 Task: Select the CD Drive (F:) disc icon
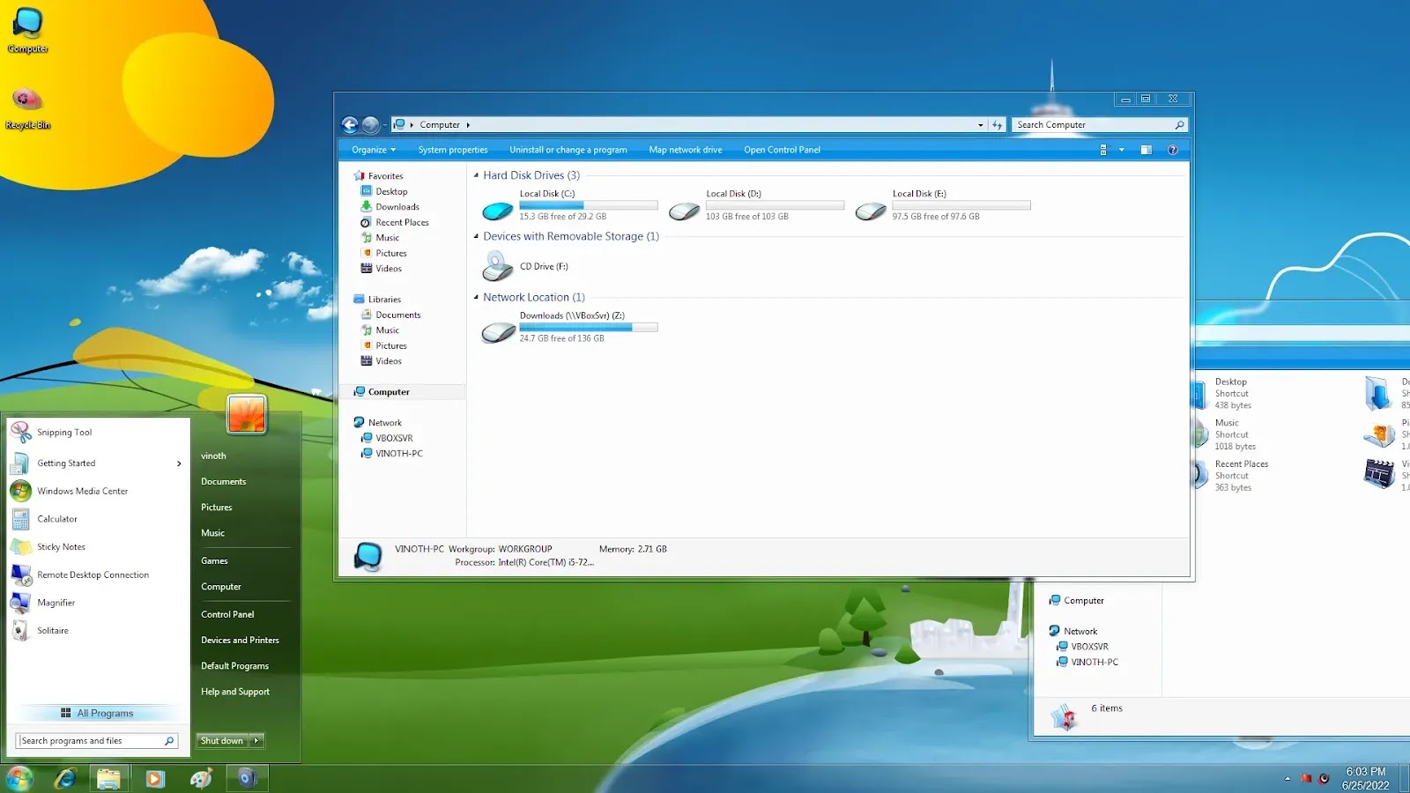pyautogui.click(x=498, y=266)
